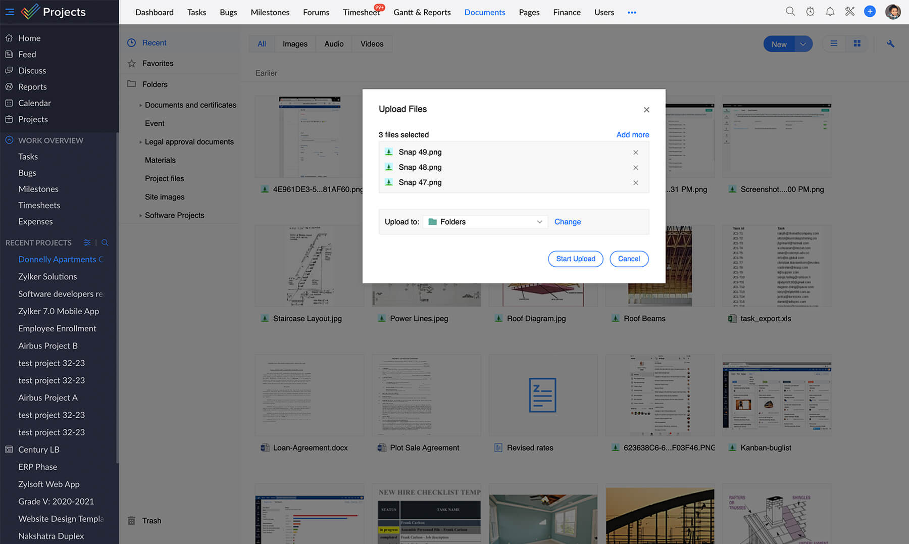This screenshot has width=909, height=544.
Task: Search recent projects magnifier icon
Action: [105, 243]
